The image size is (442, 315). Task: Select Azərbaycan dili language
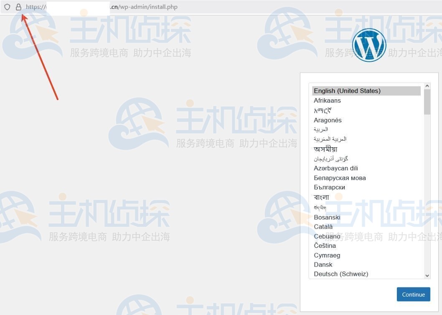(335, 168)
